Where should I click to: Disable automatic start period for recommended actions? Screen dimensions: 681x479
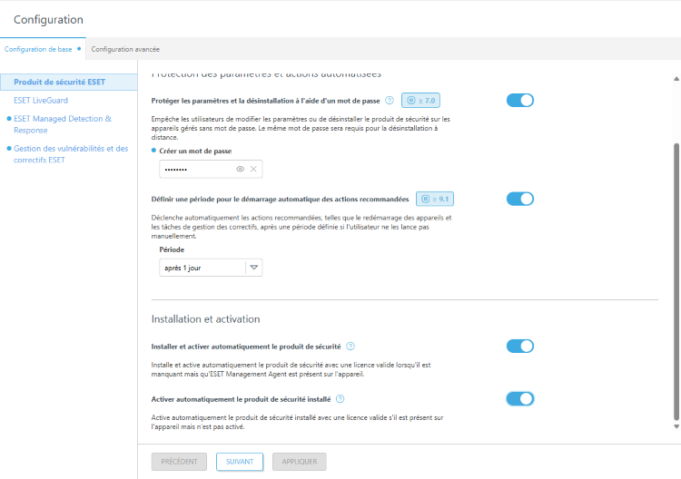[x=519, y=199]
